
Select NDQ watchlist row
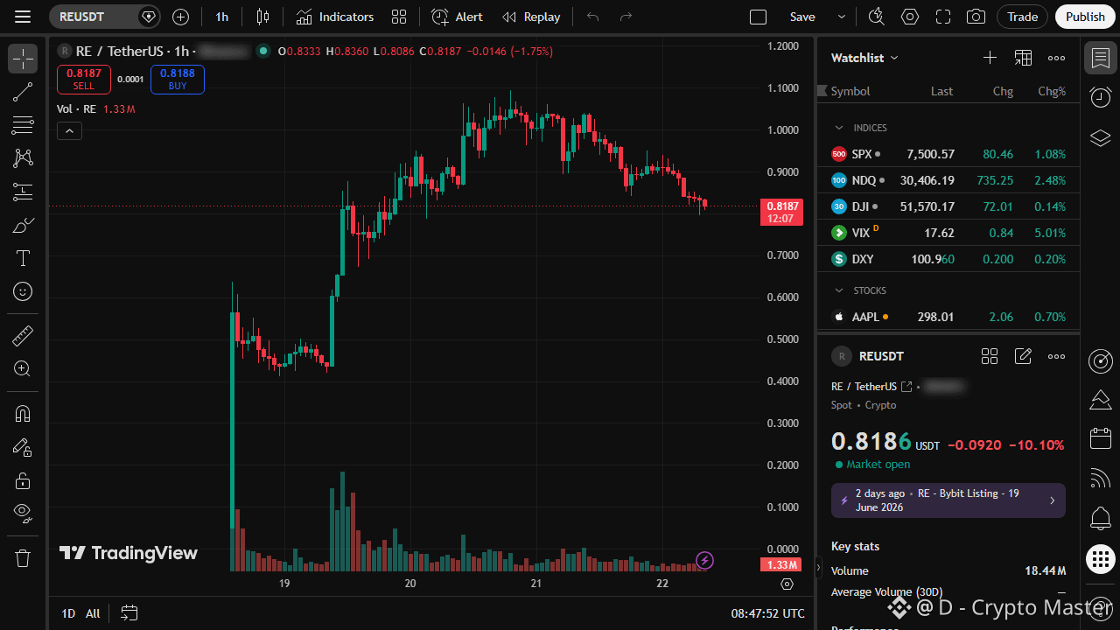tap(948, 180)
